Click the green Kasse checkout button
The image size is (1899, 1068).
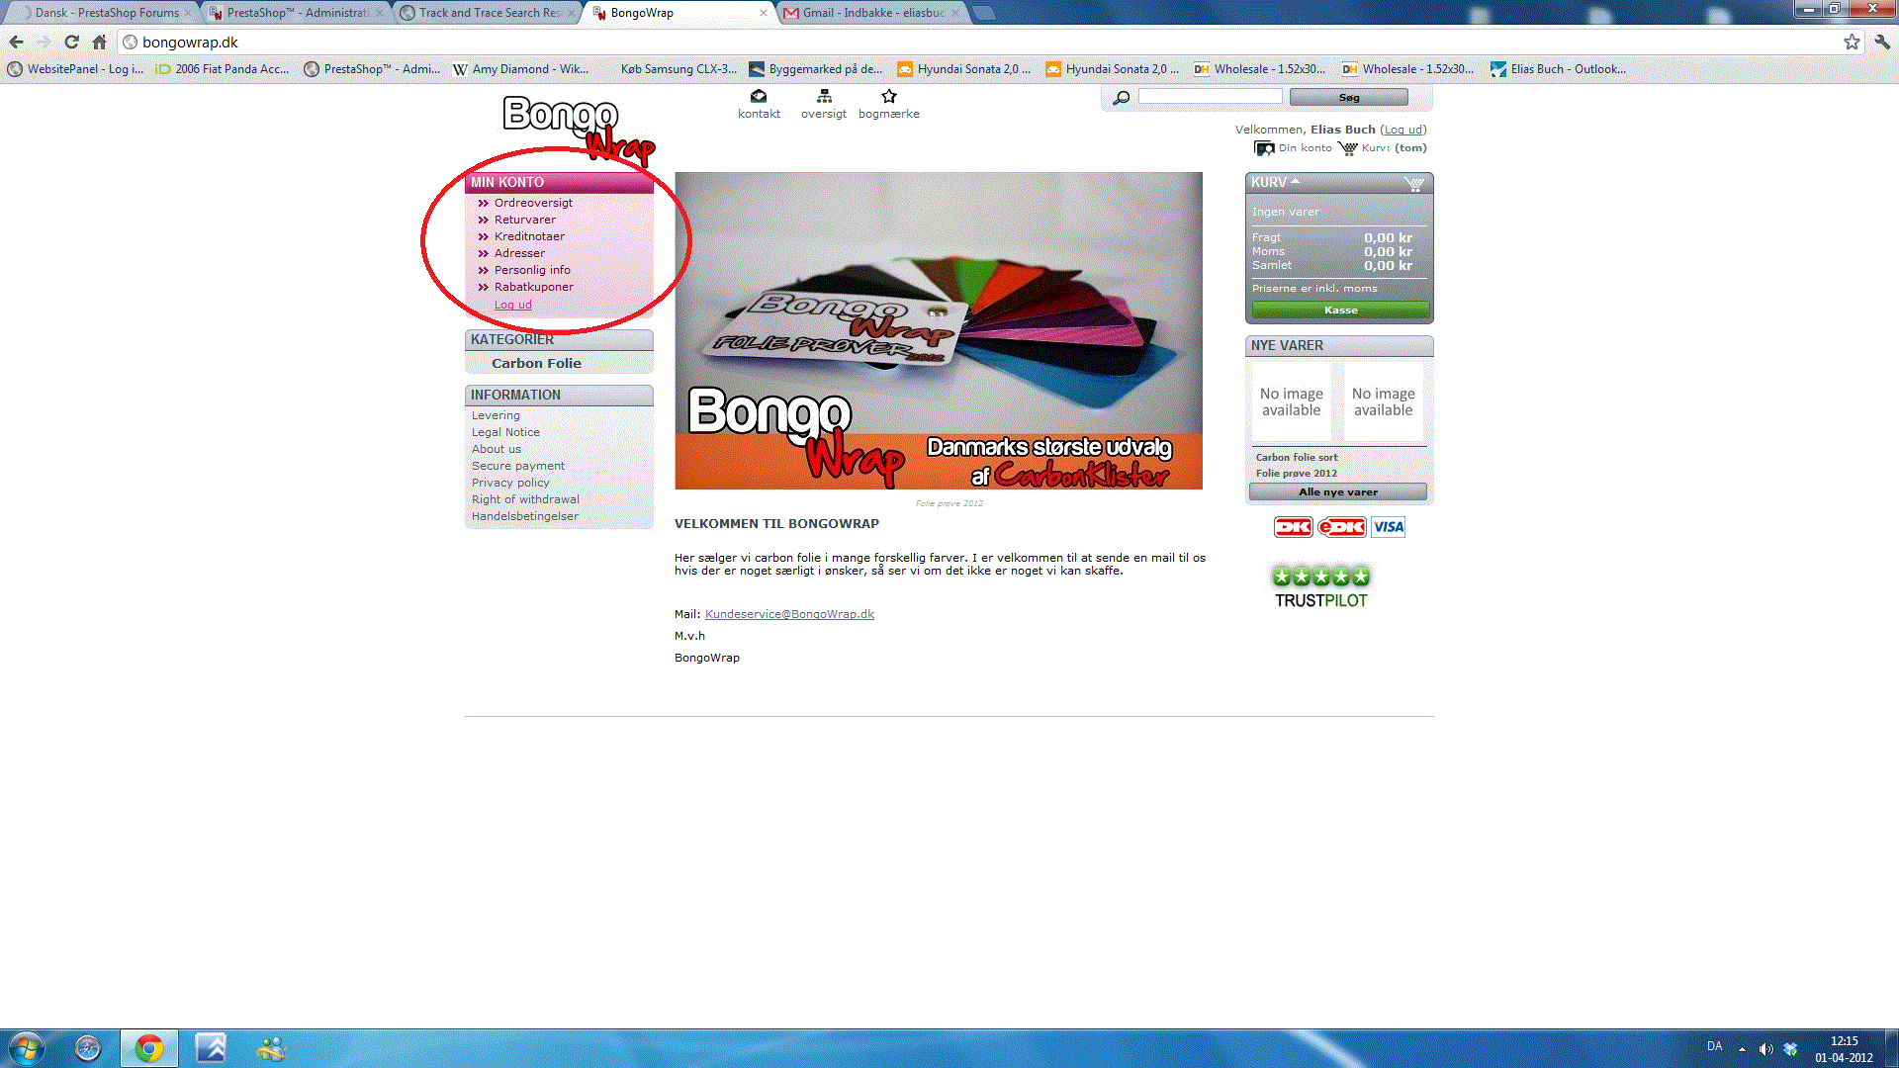1340,310
